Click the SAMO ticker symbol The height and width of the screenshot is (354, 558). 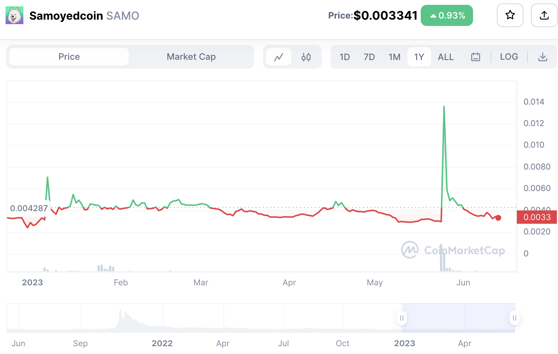[x=123, y=16]
